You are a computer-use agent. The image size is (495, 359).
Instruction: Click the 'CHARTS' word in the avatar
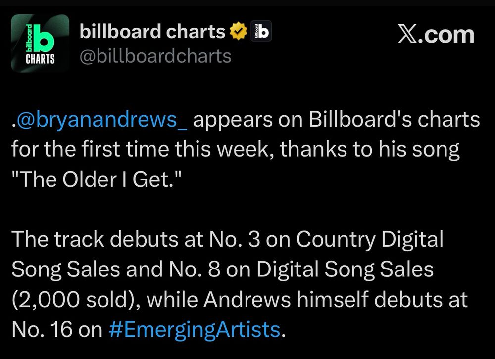41,58
